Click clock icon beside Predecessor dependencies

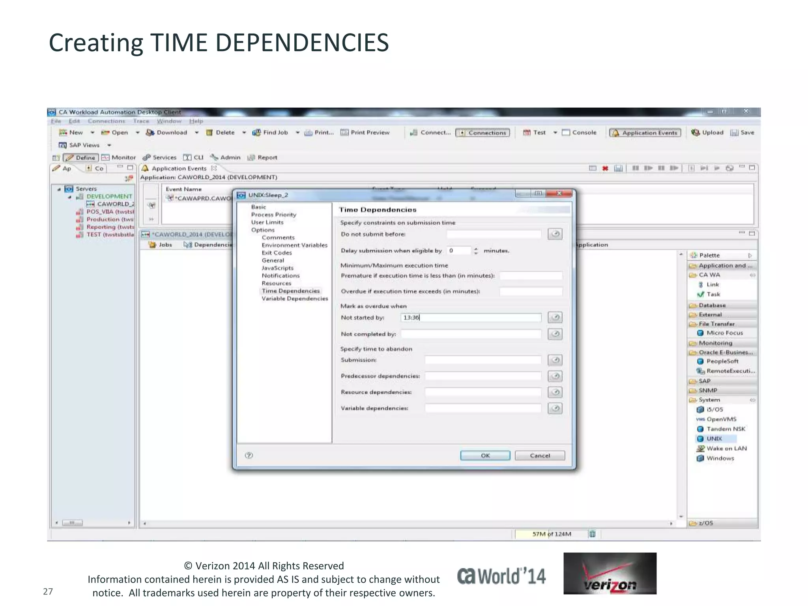click(555, 376)
